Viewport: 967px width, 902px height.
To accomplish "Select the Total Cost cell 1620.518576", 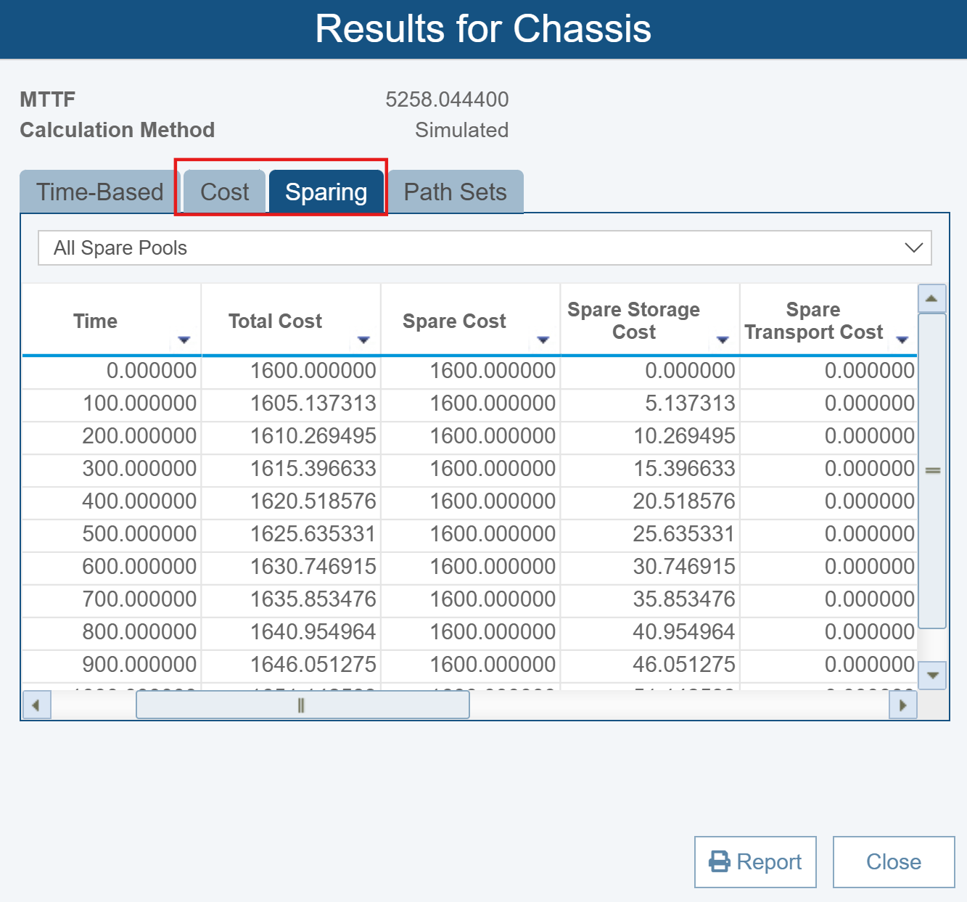I will 313,501.
